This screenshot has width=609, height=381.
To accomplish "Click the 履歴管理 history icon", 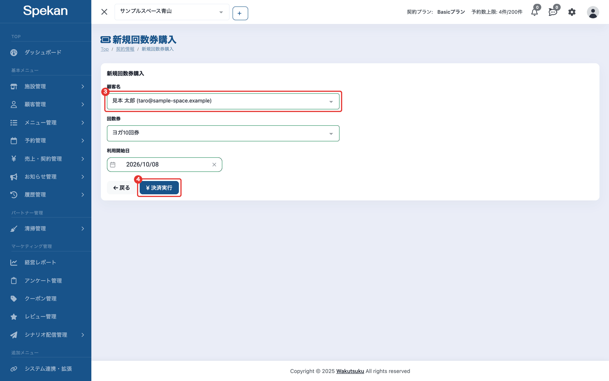I will 14,195.
